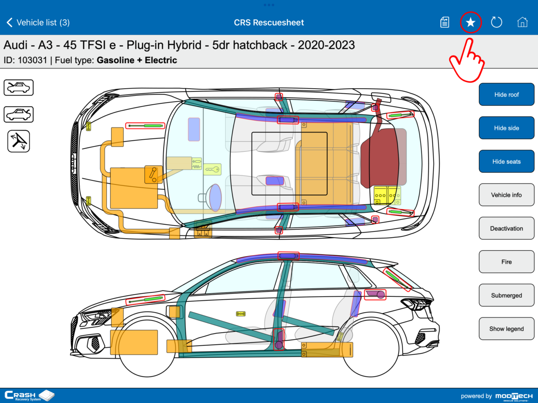Activate the resize arrows tool
Viewport: 538px width, 403px height.
point(18,141)
